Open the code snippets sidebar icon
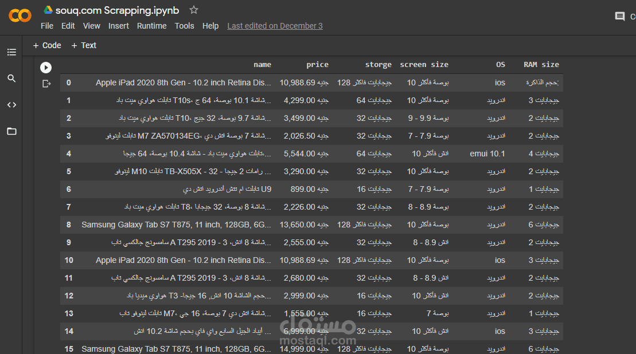This screenshot has width=636, height=354. click(x=12, y=105)
